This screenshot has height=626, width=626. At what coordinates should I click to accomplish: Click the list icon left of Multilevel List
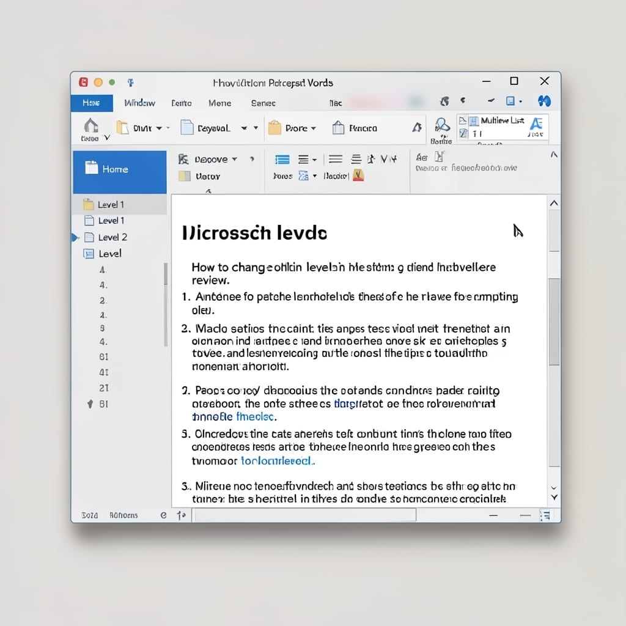[x=474, y=120]
